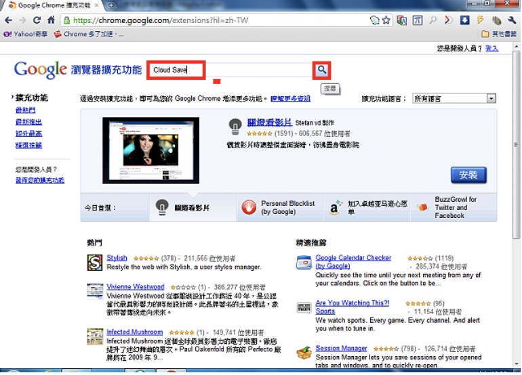
Task: Click the sign-in link at top right
Action: [491, 49]
